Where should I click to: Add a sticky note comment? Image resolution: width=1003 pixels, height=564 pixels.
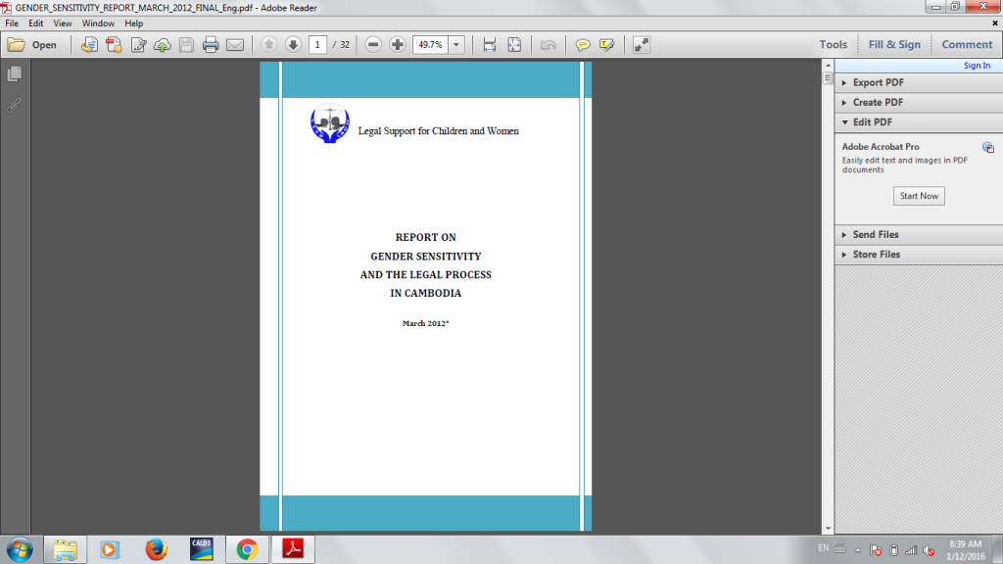[x=583, y=45]
